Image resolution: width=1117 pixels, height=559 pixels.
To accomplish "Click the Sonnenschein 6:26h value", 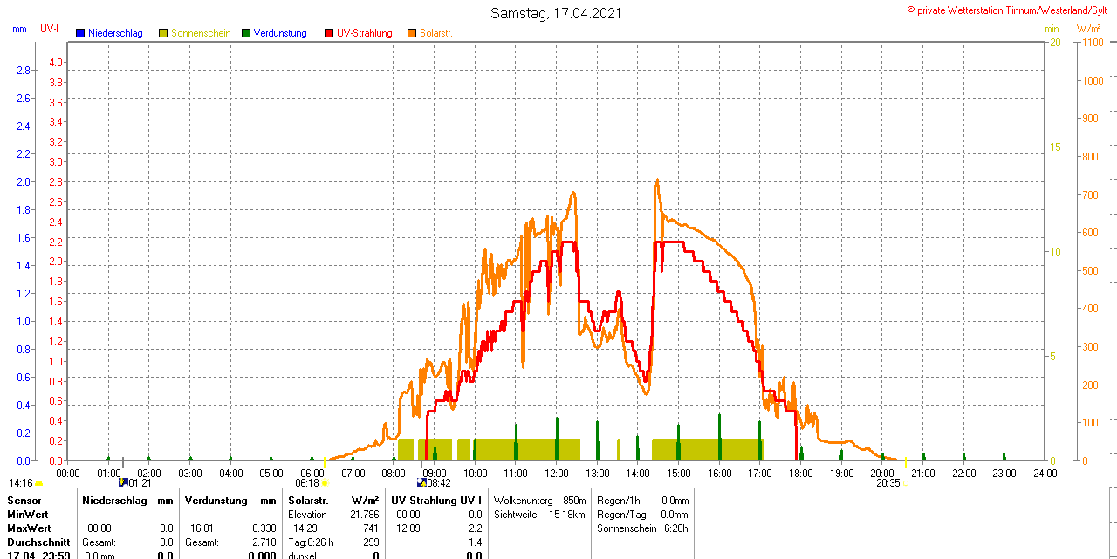I will point(642,528).
